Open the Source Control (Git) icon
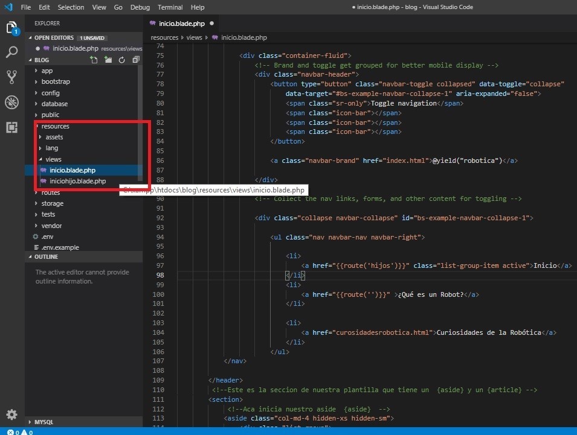 [x=12, y=77]
